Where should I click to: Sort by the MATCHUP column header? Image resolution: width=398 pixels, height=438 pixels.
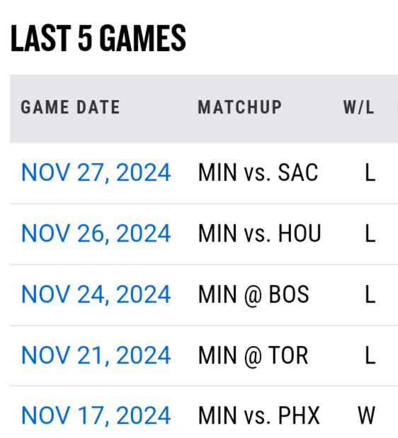click(x=240, y=107)
